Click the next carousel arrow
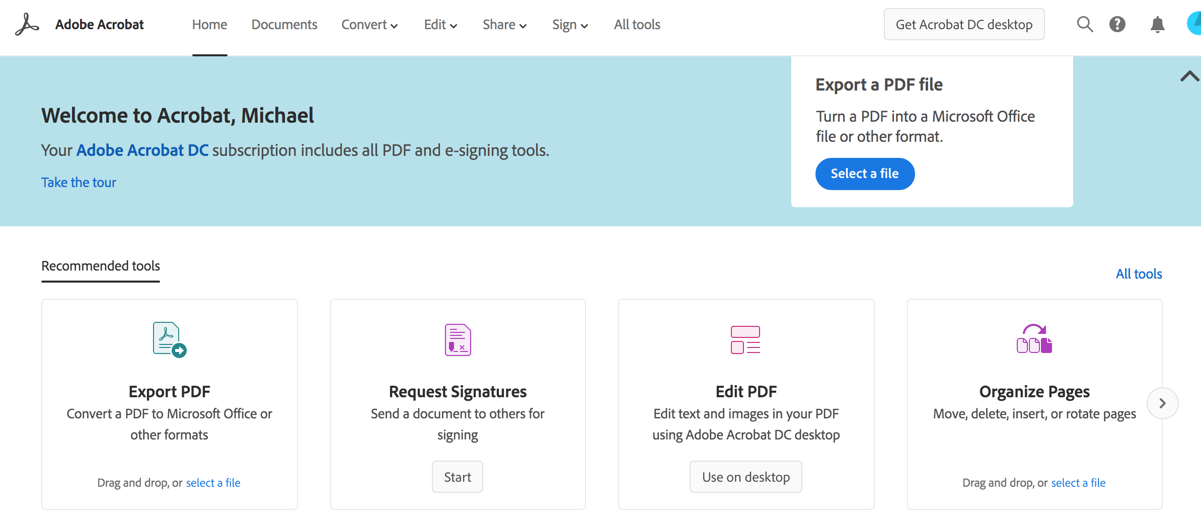This screenshot has width=1201, height=531. [1163, 403]
